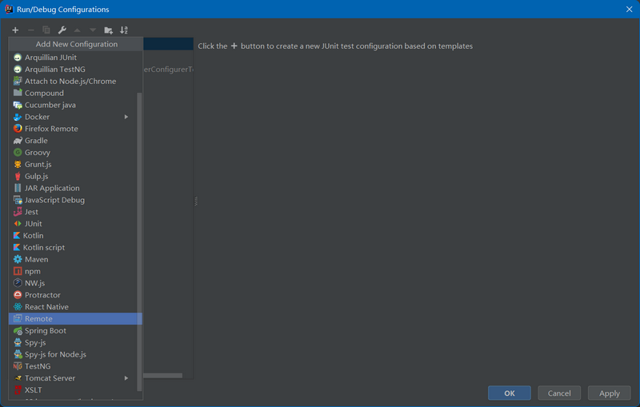Open Edit Templates wrench icon
640x407 pixels.
(62, 30)
